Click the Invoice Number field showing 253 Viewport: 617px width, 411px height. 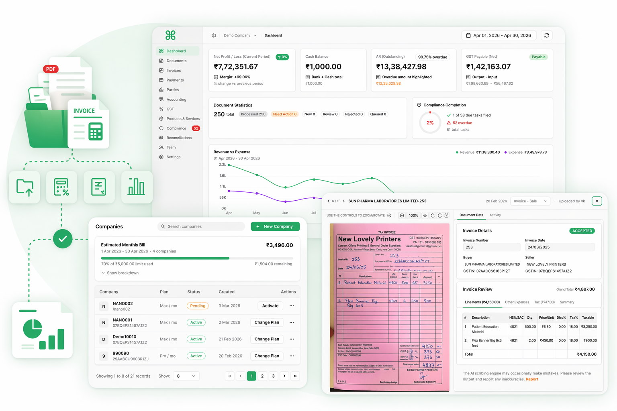point(492,247)
